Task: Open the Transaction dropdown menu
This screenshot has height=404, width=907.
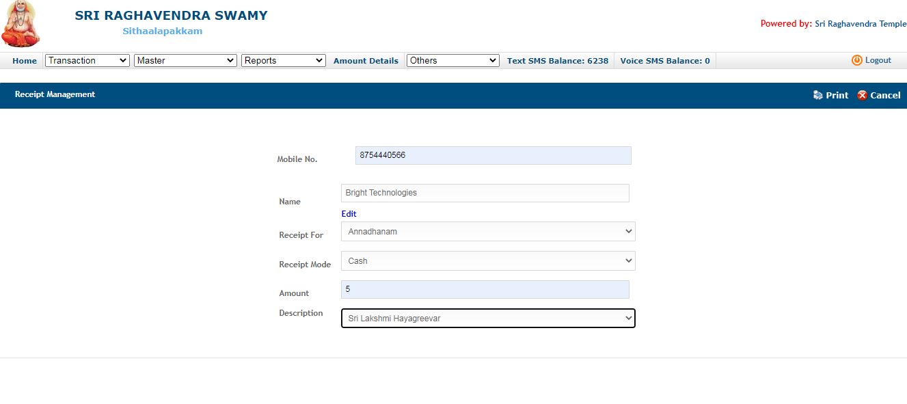Action: [x=87, y=60]
